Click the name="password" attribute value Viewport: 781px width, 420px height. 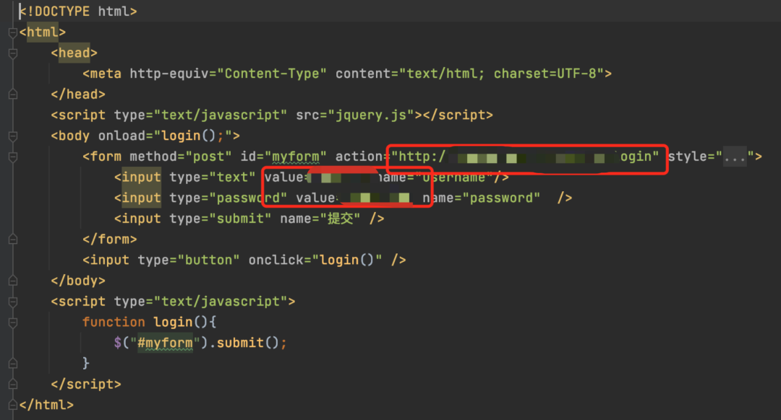[x=502, y=198]
